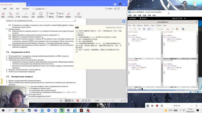
Task: Click the Emacs search magnifier icon
Action: pos(183,29)
